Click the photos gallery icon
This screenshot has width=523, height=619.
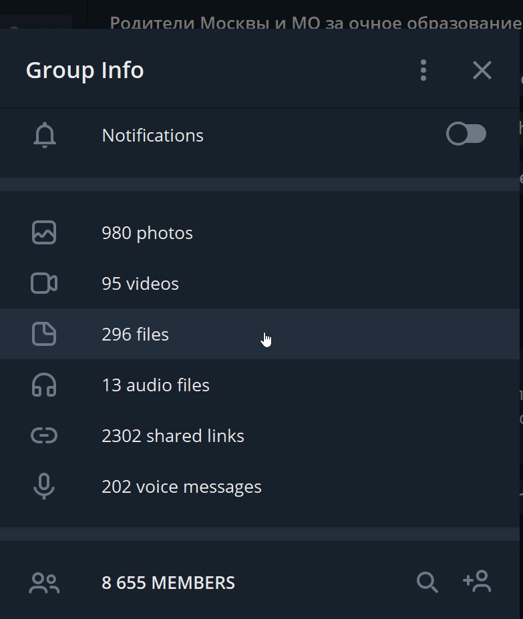click(x=45, y=233)
